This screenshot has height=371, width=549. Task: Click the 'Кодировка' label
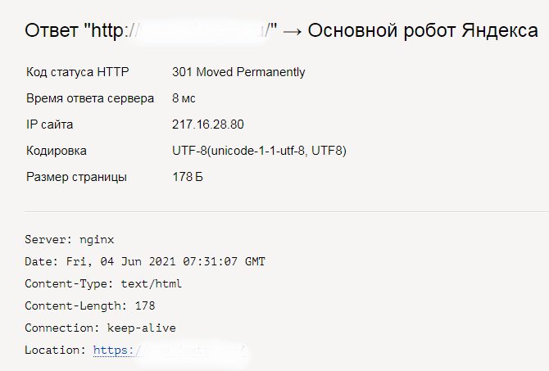(x=56, y=151)
